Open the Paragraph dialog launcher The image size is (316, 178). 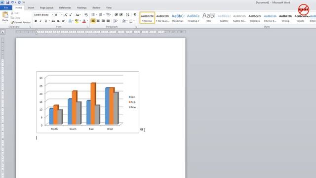pyautogui.click(x=136, y=27)
